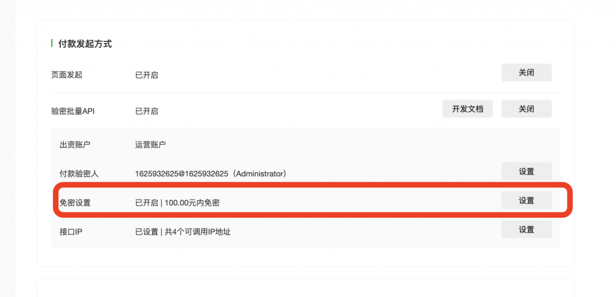Click the 出资账户 label
This screenshot has width=616, height=297.
point(75,145)
